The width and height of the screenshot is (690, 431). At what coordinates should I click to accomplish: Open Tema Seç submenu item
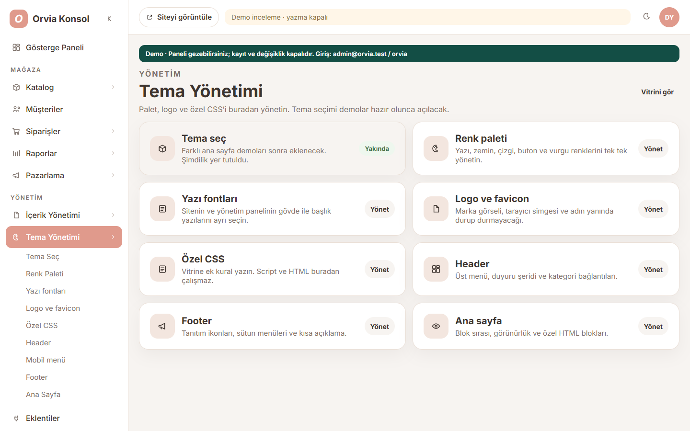pyautogui.click(x=43, y=257)
